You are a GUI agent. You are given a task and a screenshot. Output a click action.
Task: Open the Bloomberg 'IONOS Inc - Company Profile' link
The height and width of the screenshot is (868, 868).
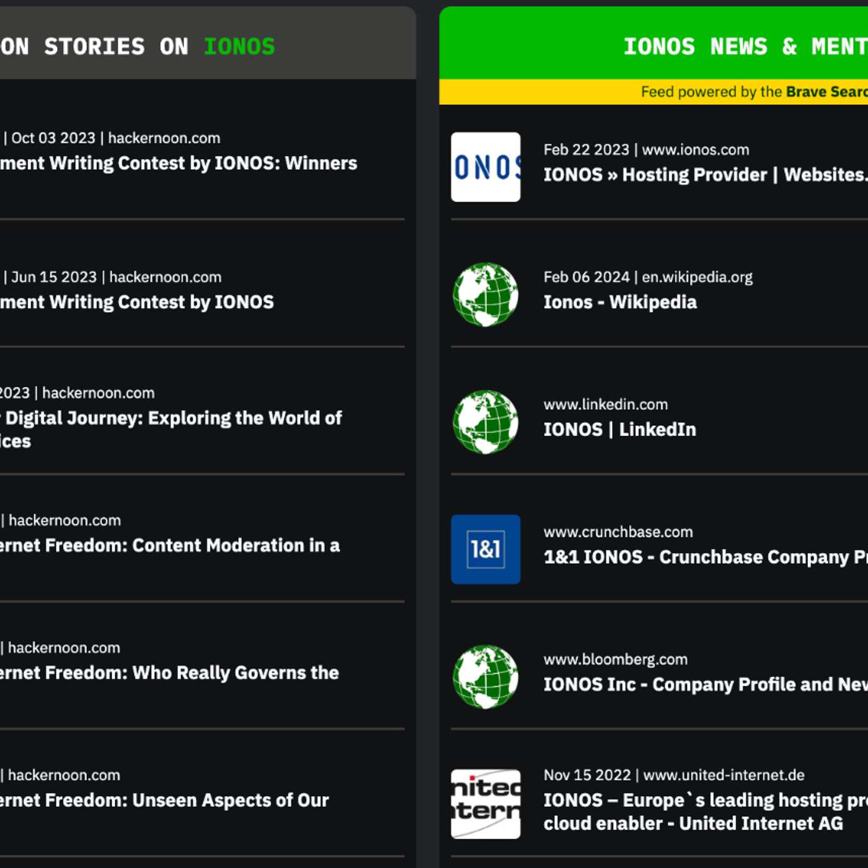[701, 684]
